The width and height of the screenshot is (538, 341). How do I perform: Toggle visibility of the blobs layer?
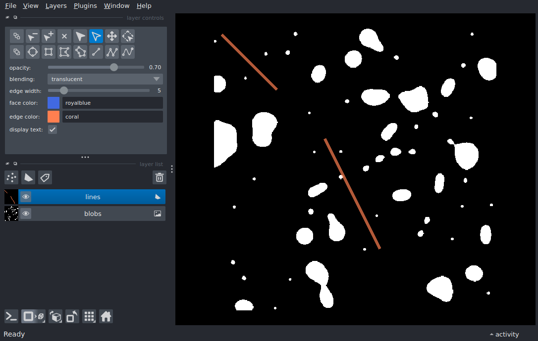(x=26, y=213)
